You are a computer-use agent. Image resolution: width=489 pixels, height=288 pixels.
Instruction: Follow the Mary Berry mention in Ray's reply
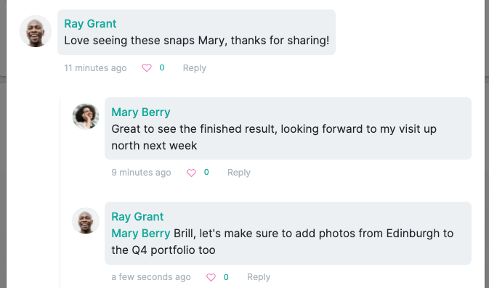coord(141,234)
